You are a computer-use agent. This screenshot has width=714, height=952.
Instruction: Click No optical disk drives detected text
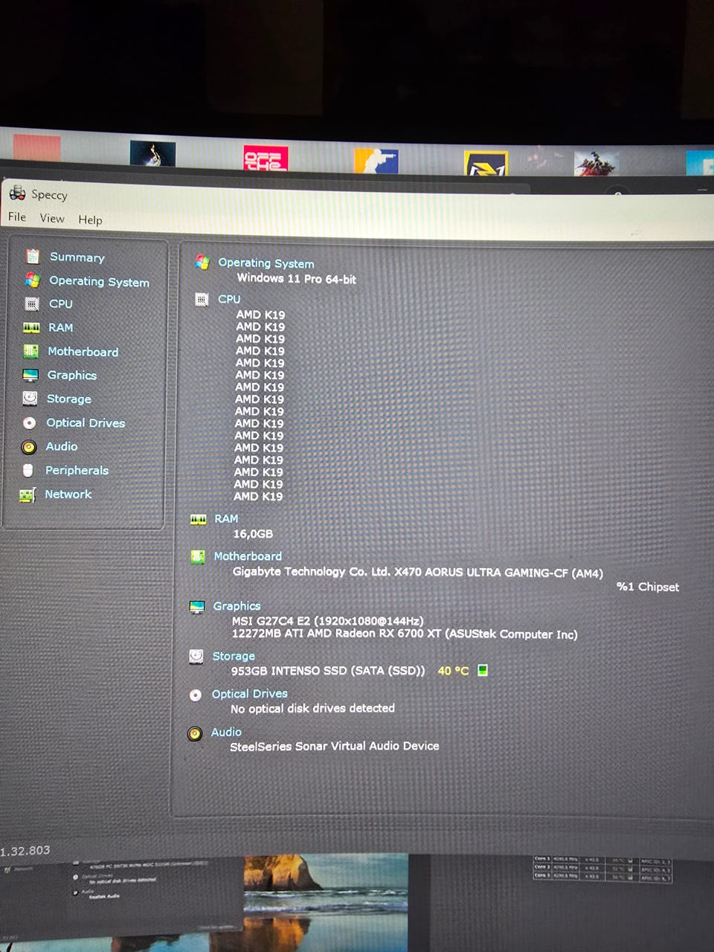tap(312, 708)
